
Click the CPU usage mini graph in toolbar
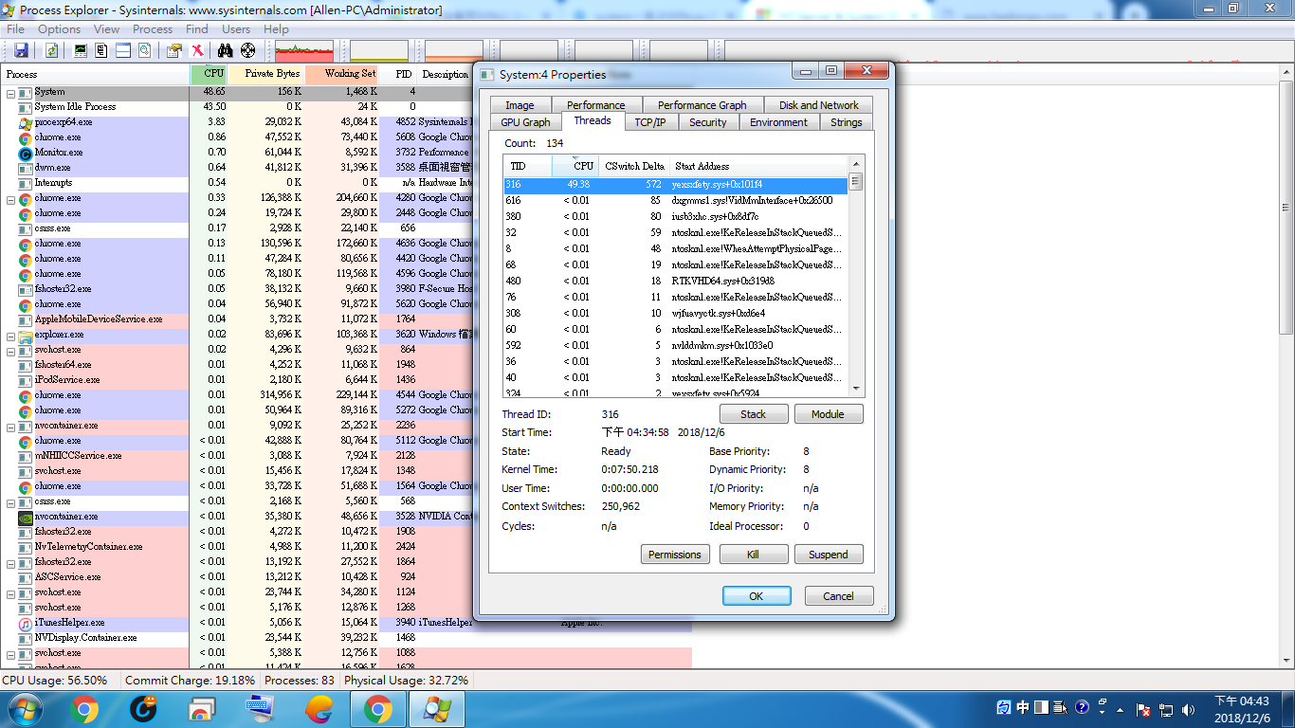point(304,51)
